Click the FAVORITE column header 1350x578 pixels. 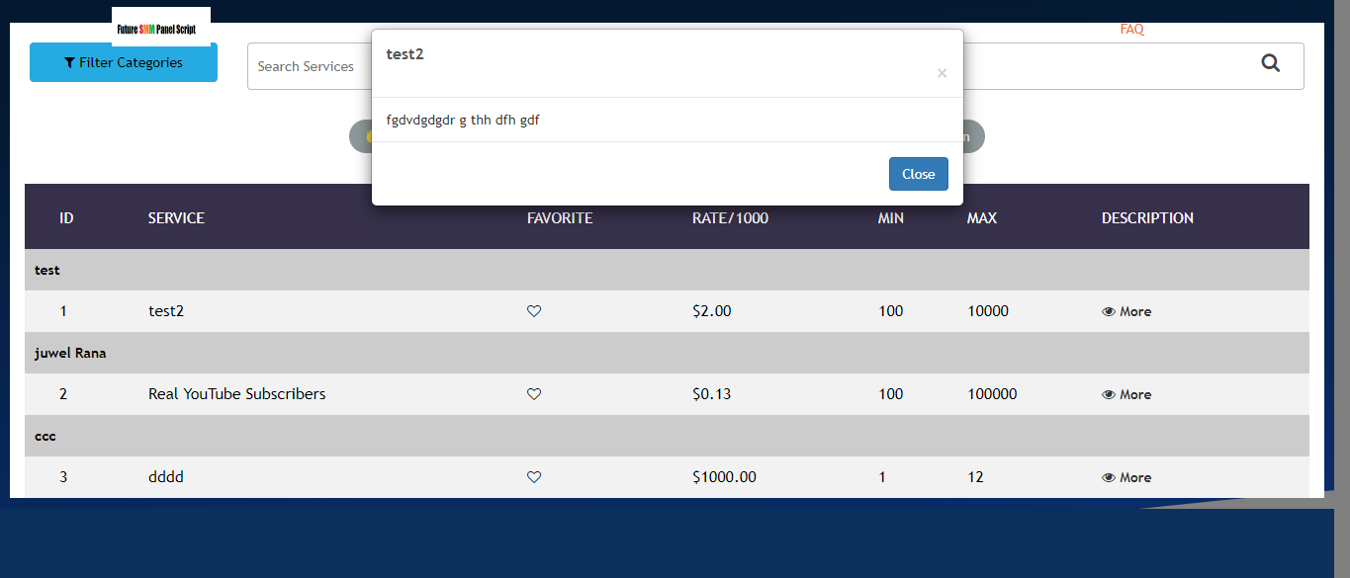[x=560, y=218]
